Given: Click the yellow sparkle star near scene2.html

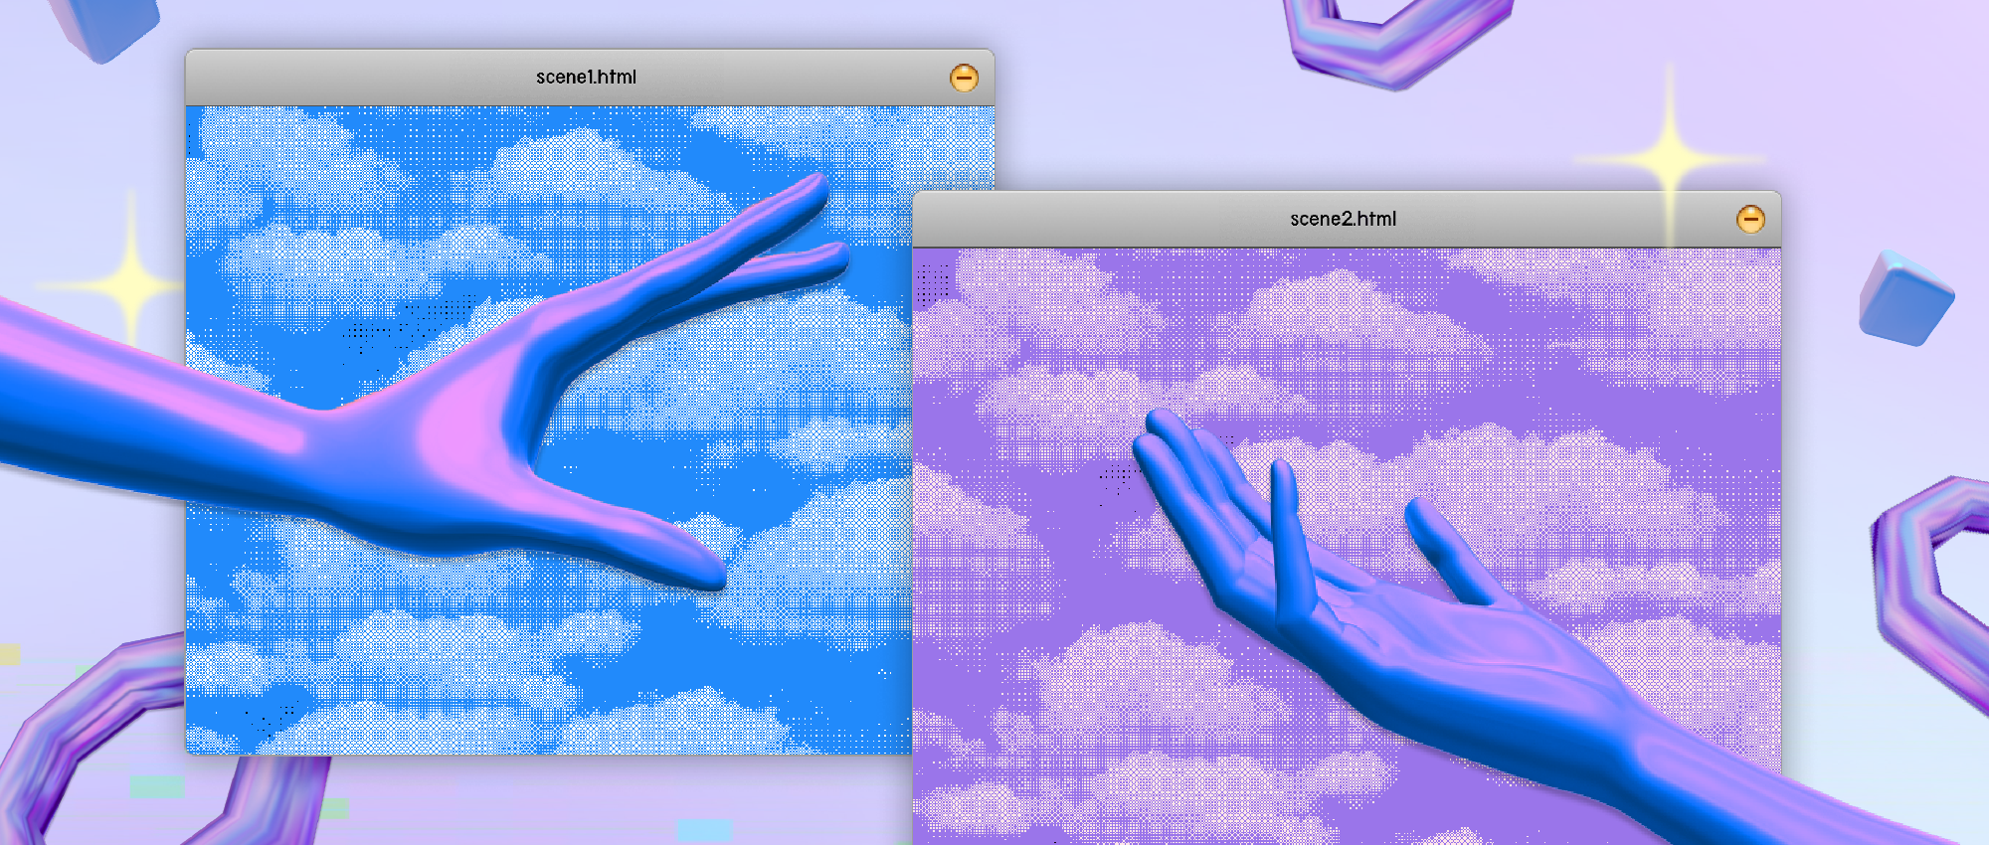Looking at the screenshot, I should (1671, 159).
